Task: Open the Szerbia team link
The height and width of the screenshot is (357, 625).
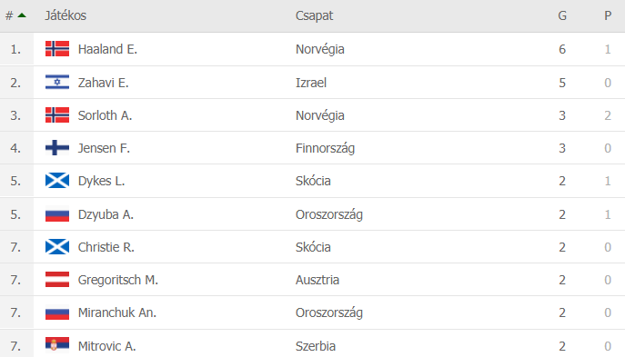Action: [316, 346]
